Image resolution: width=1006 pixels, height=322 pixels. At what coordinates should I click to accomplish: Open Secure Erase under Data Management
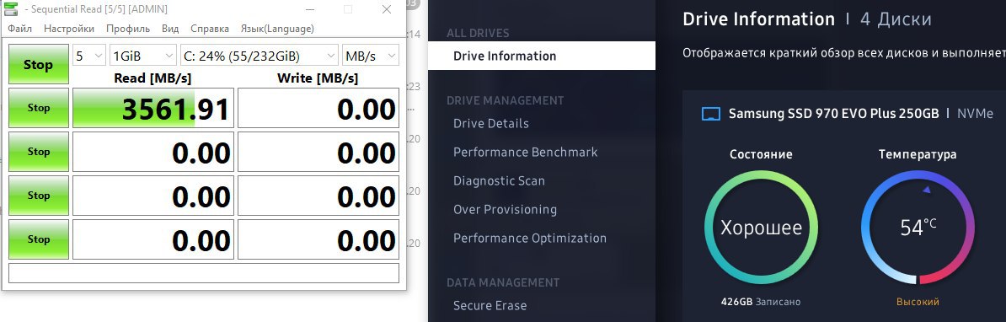tap(490, 305)
